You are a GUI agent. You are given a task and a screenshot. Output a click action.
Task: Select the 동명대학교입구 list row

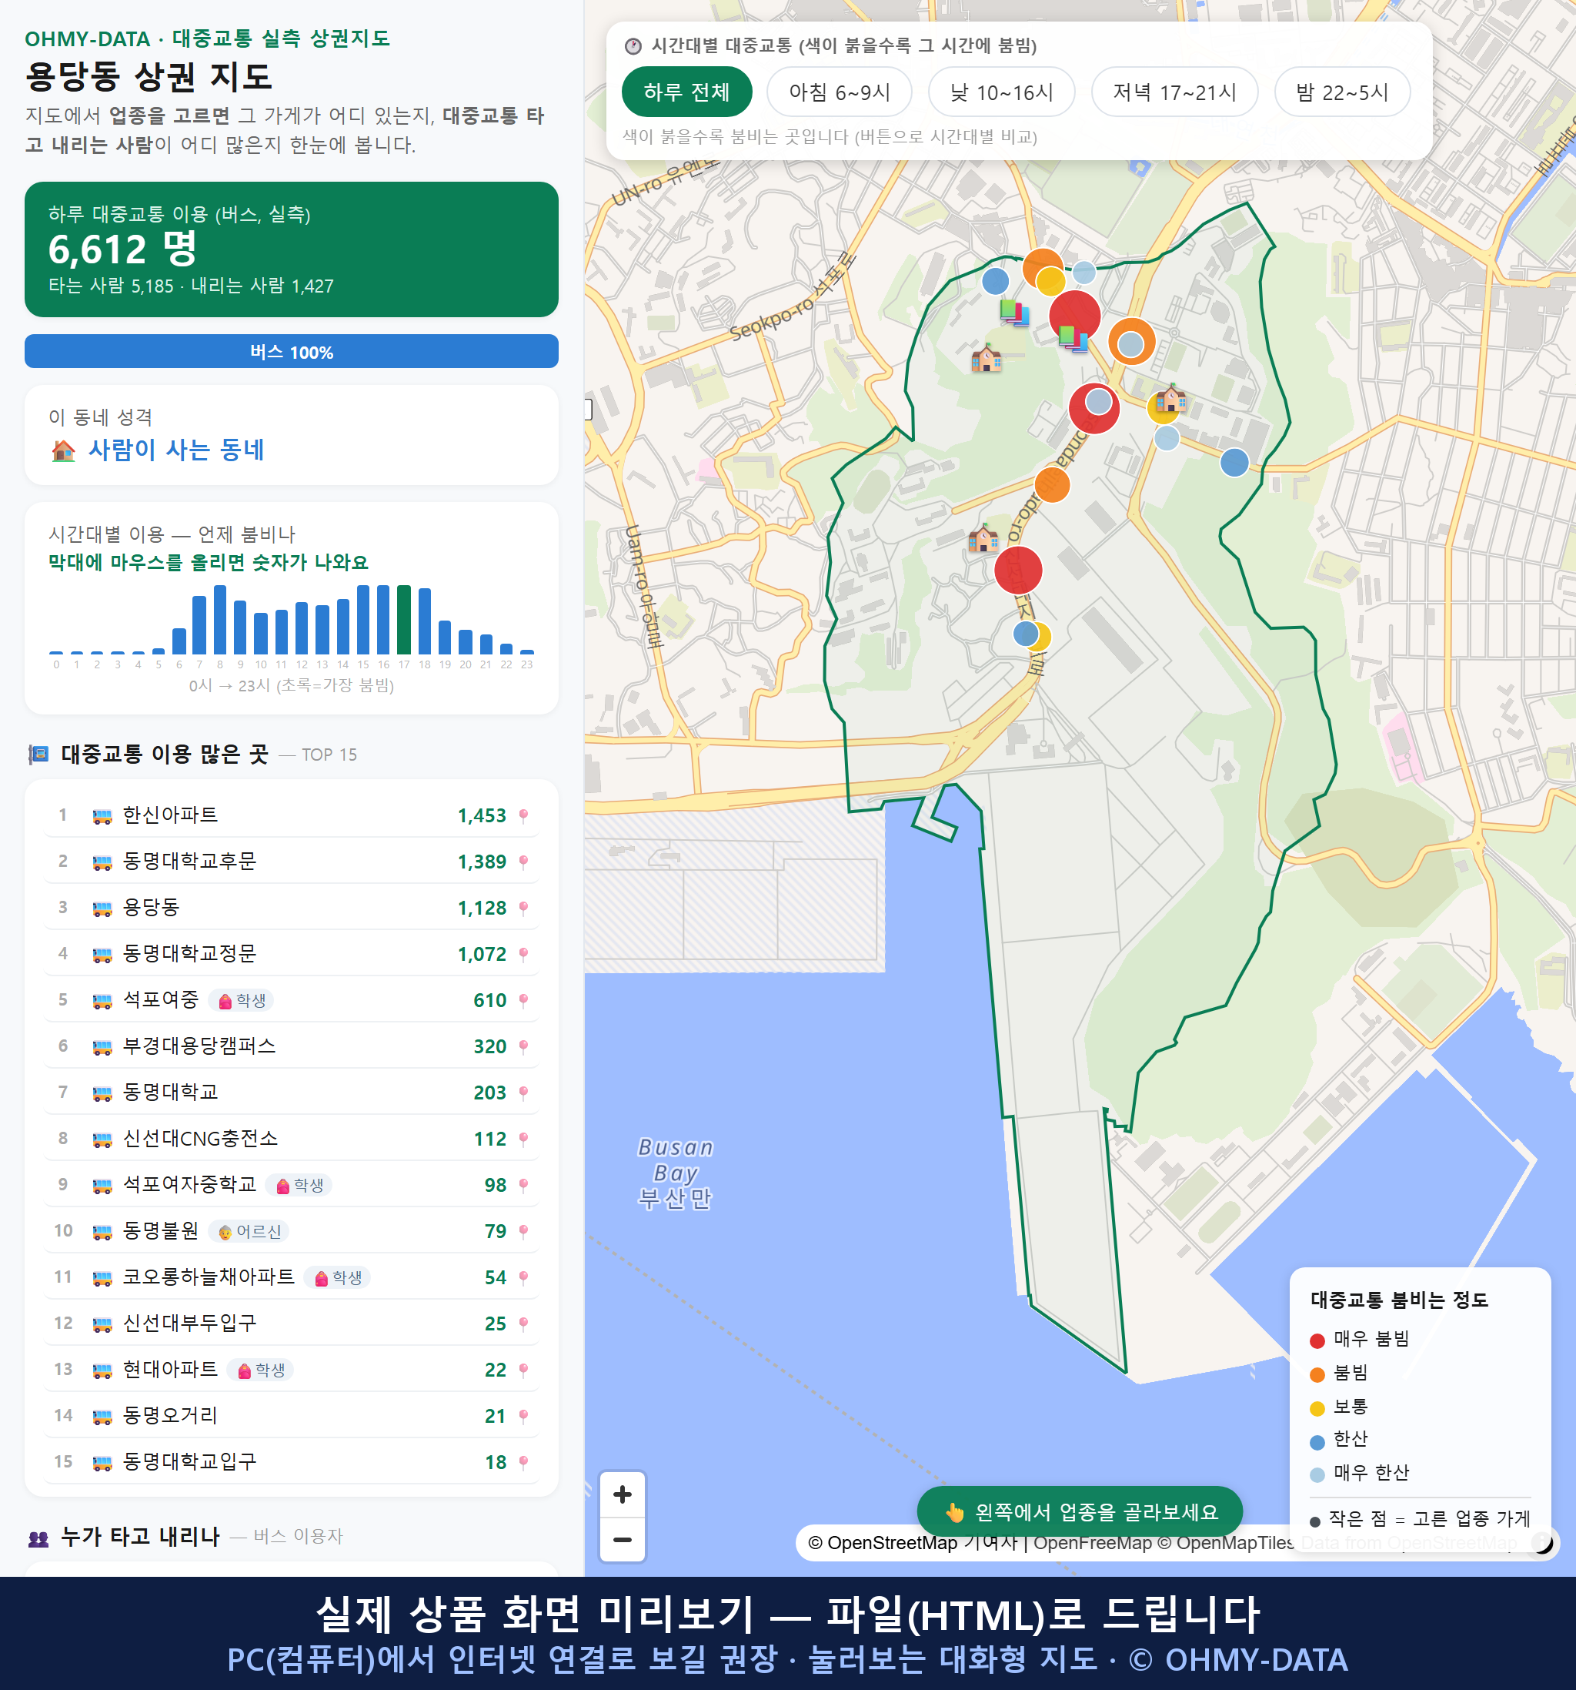click(x=292, y=1461)
